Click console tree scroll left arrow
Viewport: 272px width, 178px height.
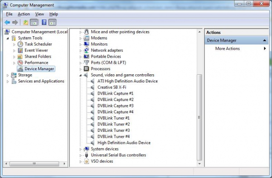click(x=6, y=164)
